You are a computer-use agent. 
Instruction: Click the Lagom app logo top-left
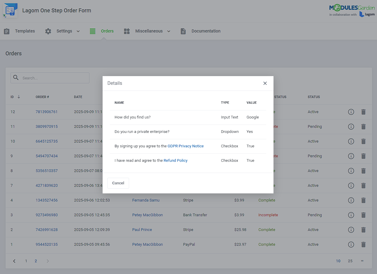pyautogui.click(x=10, y=10)
